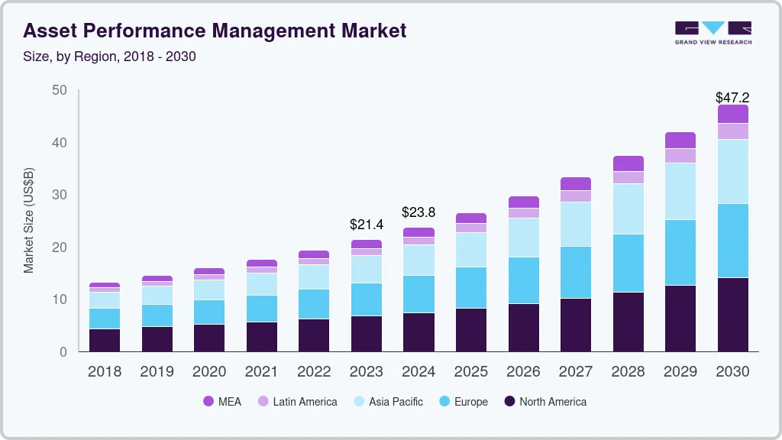The image size is (782, 440).
Task: Select the North America segment of 2018 bar
Action: (105, 340)
